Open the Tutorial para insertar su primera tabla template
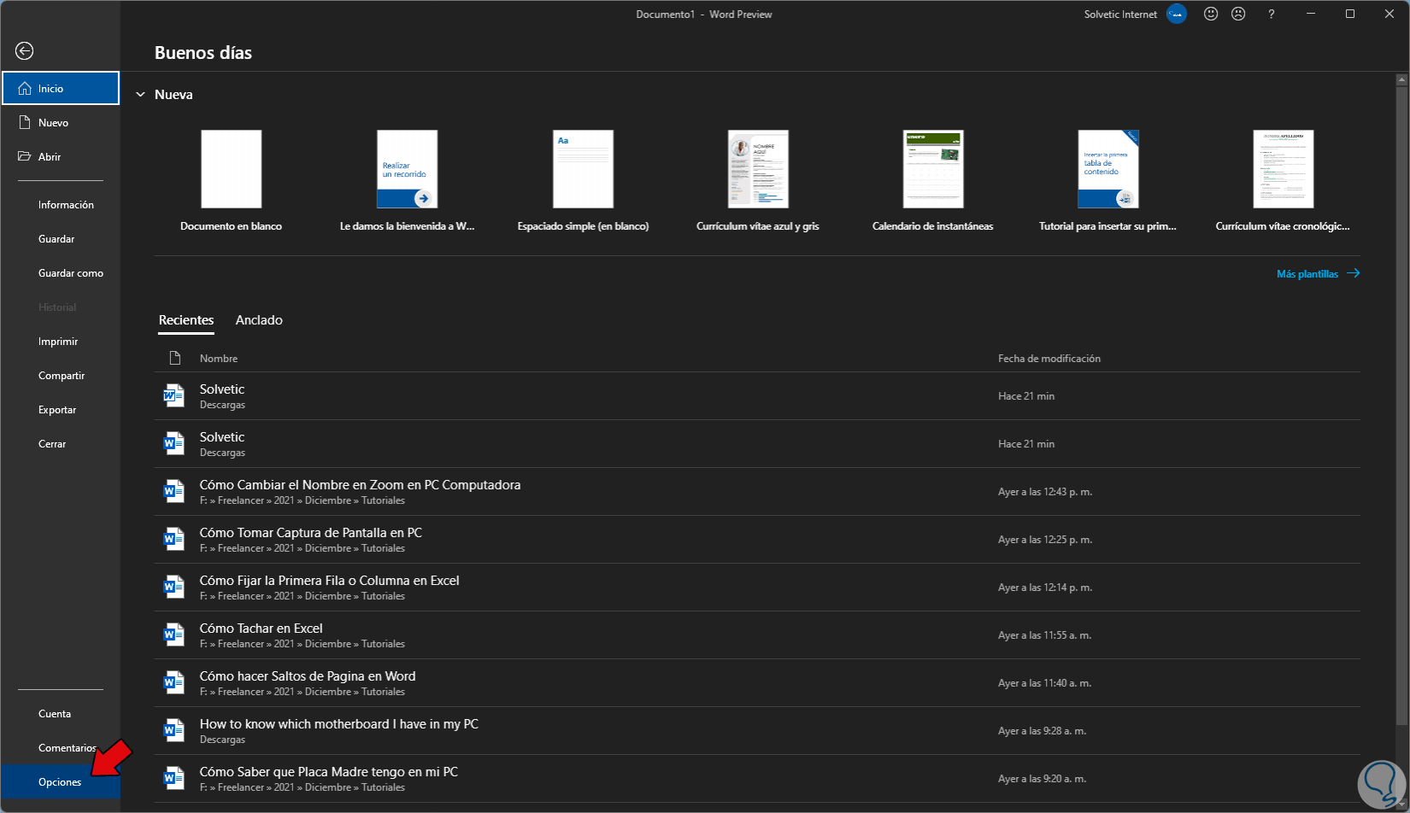Screen dimensions: 1410x813 click(1107, 181)
